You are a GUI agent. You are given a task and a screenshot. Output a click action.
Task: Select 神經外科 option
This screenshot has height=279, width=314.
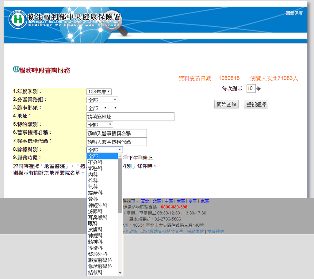coord(102,205)
